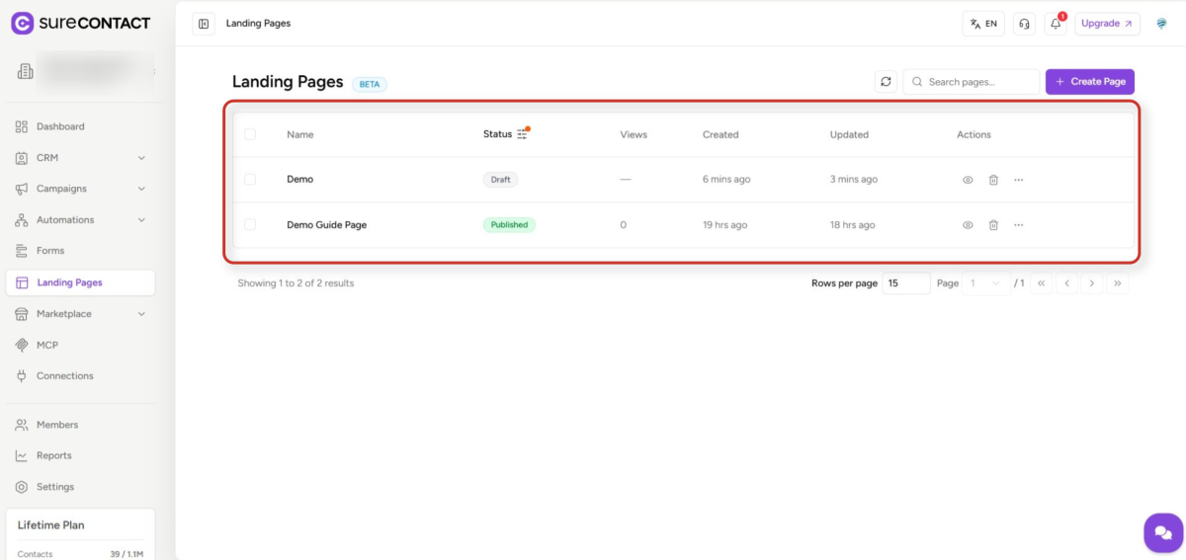Screen dimensions: 1186x560
Task: Go to last page button
Action: (1118, 283)
